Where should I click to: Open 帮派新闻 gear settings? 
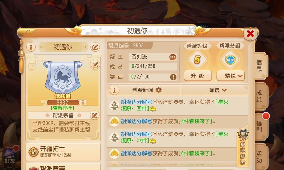158,90
